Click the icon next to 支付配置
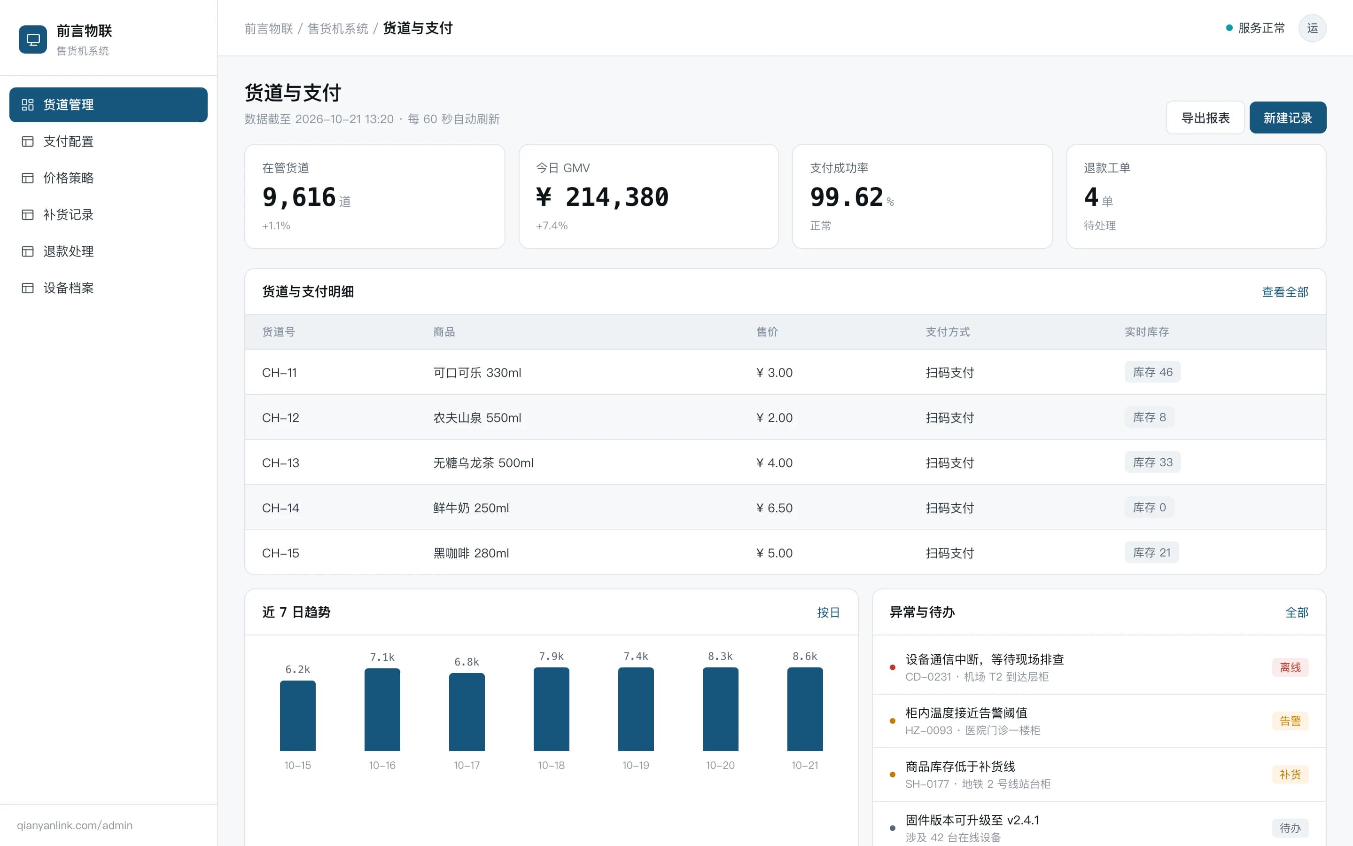This screenshot has height=846, width=1353. pos(27,141)
